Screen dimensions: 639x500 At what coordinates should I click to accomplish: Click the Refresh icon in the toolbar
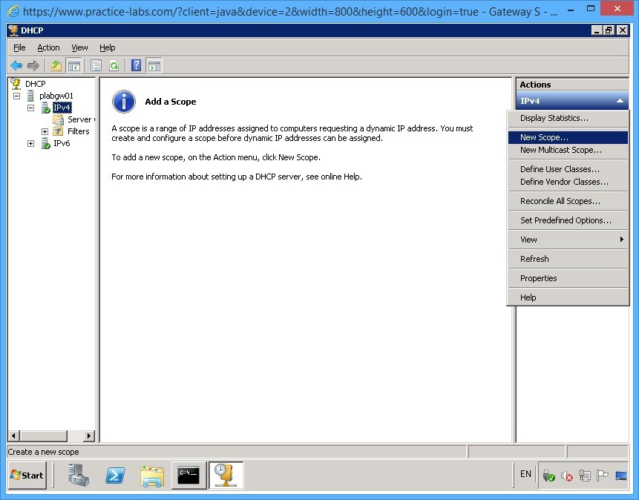(x=115, y=65)
